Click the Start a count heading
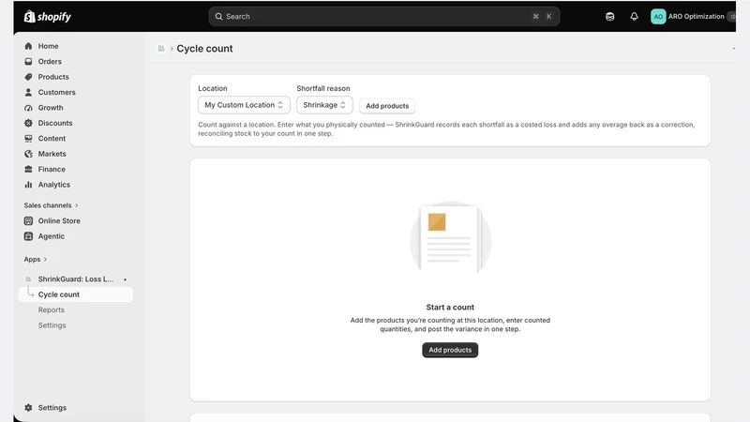Viewport: 750px width, 422px height. pos(450,308)
